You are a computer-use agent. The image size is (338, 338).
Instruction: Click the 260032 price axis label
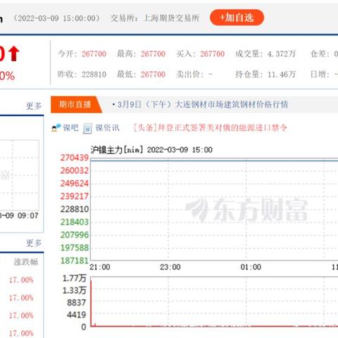pyautogui.click(x=75, y=170)
